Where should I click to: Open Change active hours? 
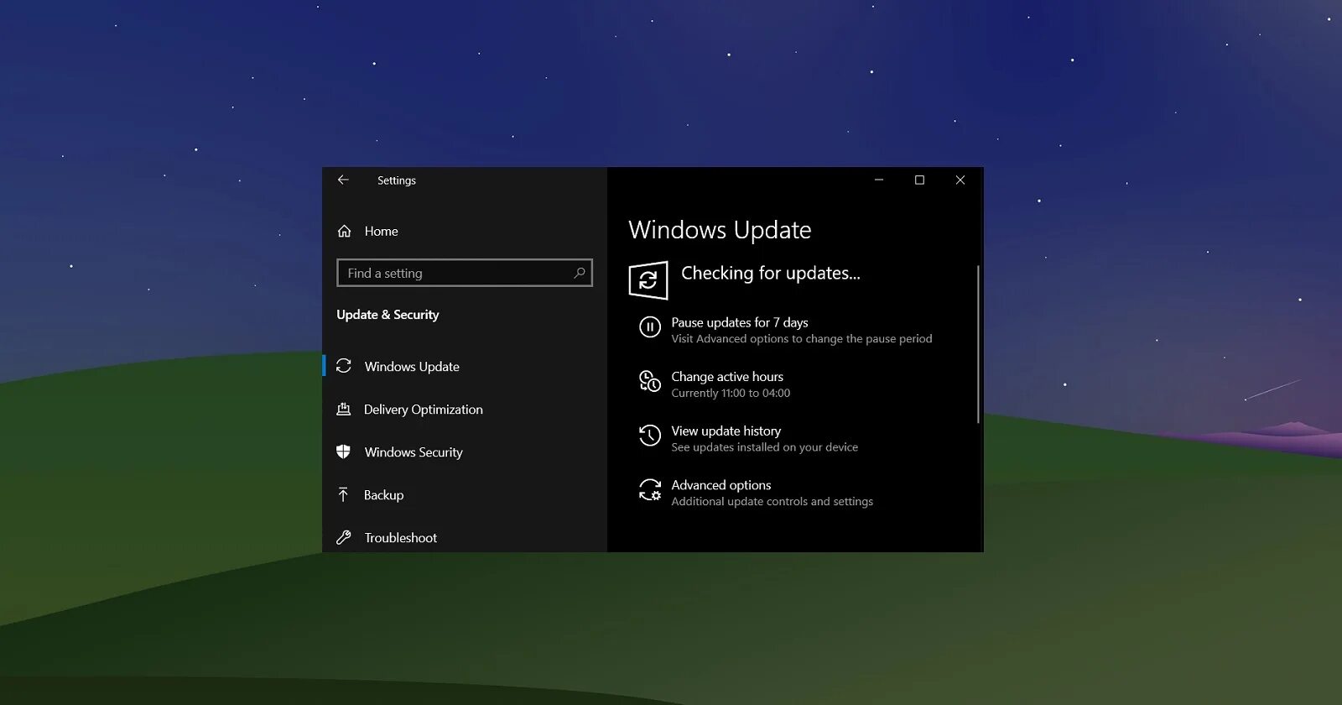coord(727,377)
